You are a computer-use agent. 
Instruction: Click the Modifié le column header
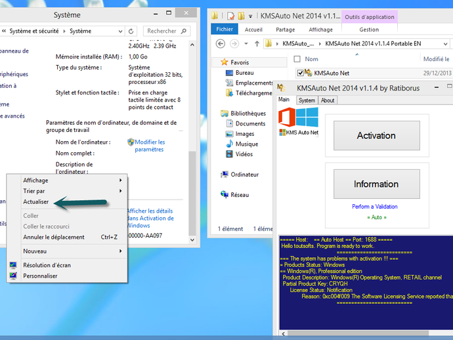pyautogui.click(x=436, y=59)
